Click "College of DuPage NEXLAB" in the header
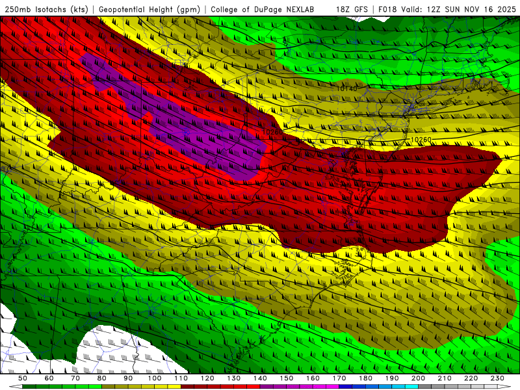The image size is (520, 390). pos(263,9)
